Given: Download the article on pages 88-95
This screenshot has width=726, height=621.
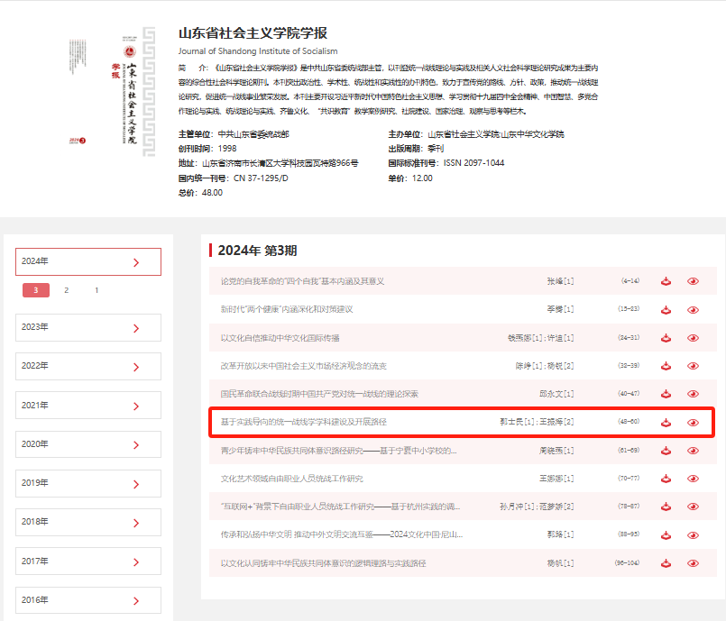Looking at the screenshot, I should [666, 534].
